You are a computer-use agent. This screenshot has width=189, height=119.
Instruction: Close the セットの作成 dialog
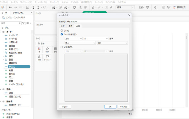tap(129, 15)
